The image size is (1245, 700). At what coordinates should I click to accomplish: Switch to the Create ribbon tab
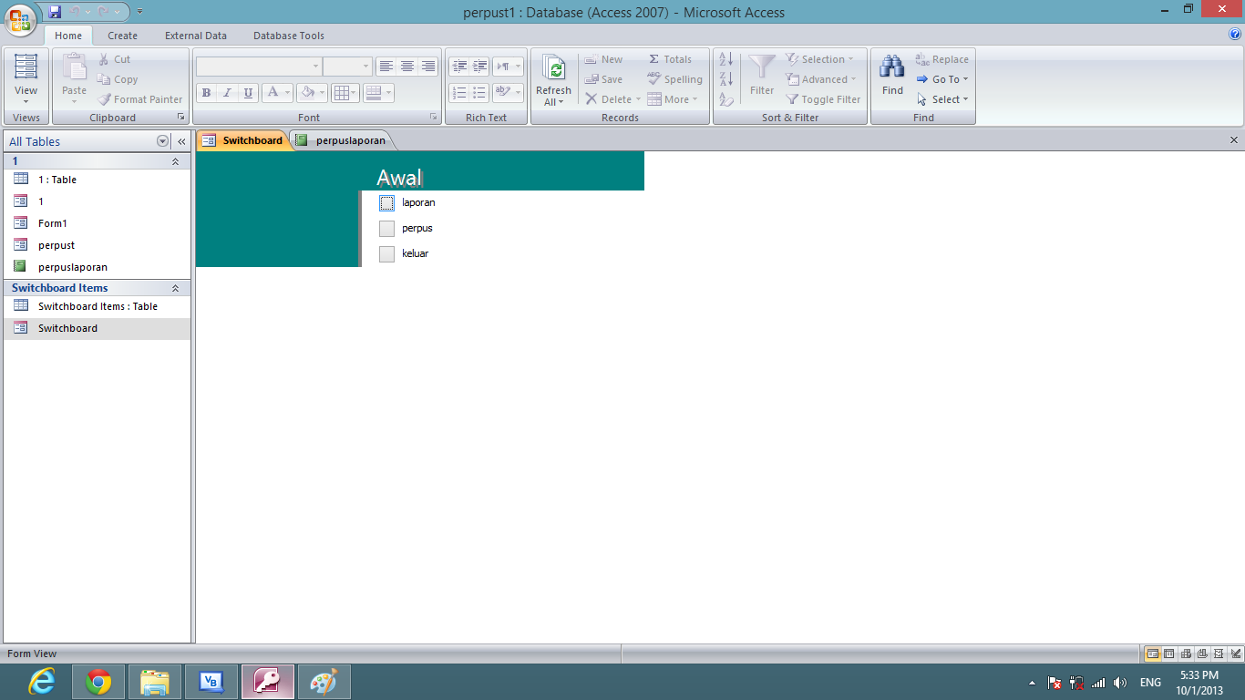pyautogui.click(x=122, y=36)
